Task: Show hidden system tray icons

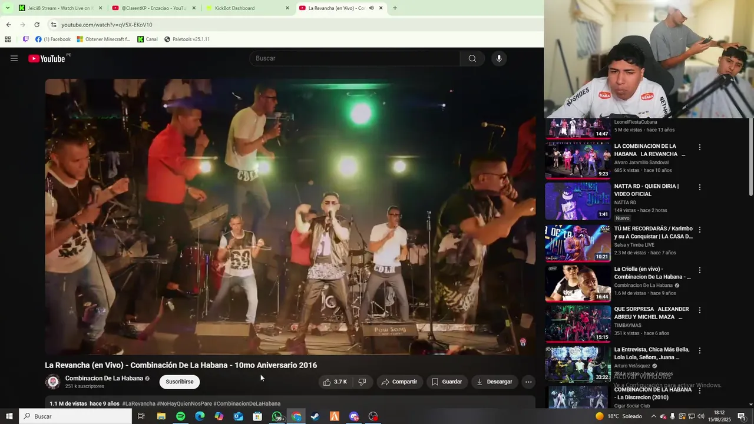Action: (x=654, y=416)
